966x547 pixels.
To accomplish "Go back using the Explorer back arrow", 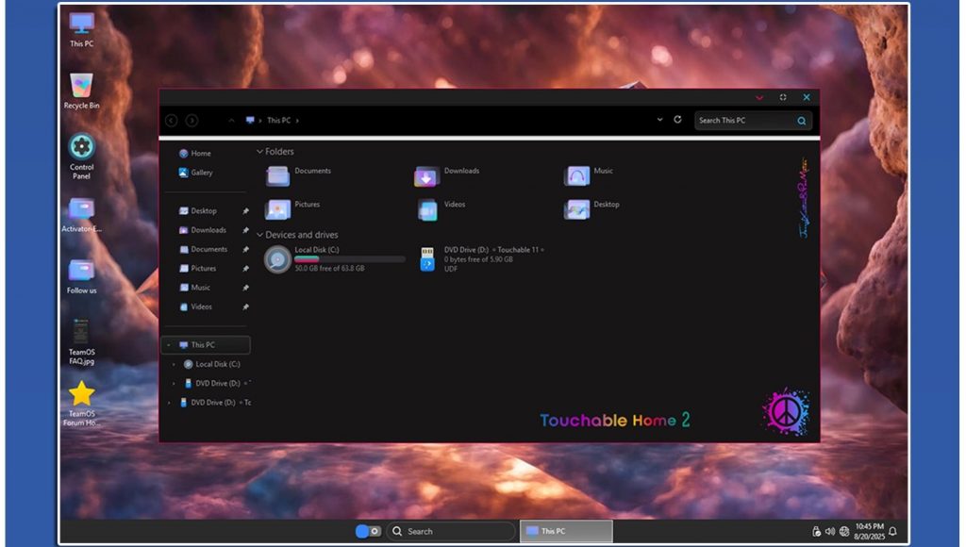I will click(x=172, y=121).
